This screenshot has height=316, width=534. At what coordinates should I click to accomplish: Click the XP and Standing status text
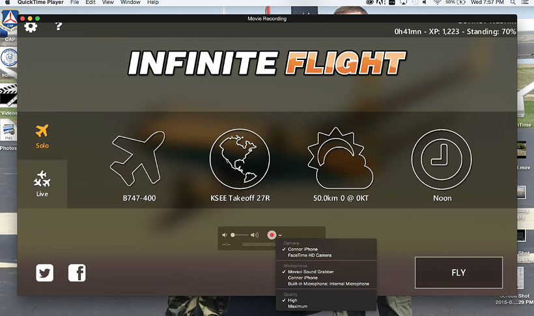[455, 32]
